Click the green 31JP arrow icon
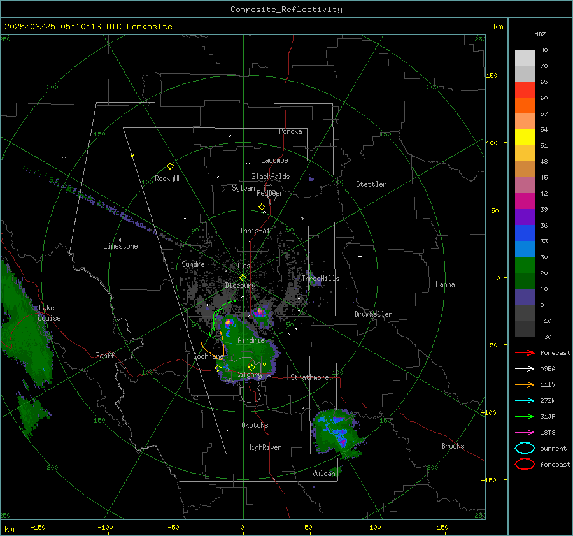Viewport: 573px width, 536px height. pos(525,416)
